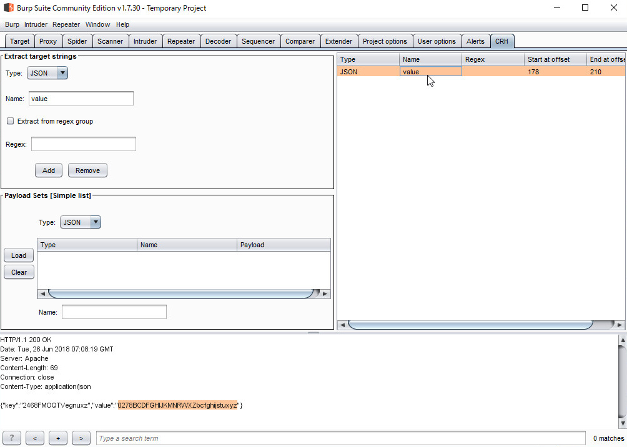Click the payload table horizontal scrollbar thumb
The width and height of the screenshot is (627, 447).
(x=180, y=294)
